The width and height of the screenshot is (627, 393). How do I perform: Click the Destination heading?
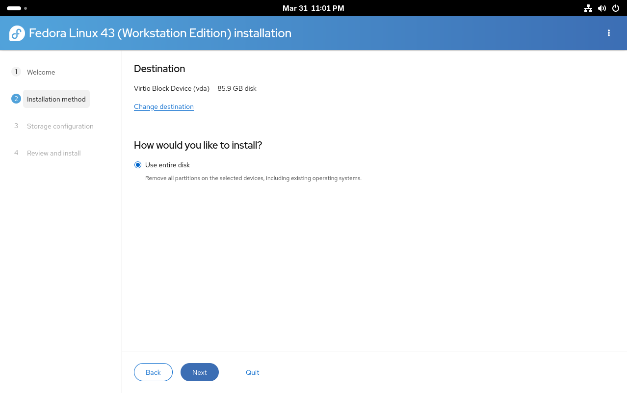click(159, 69)
